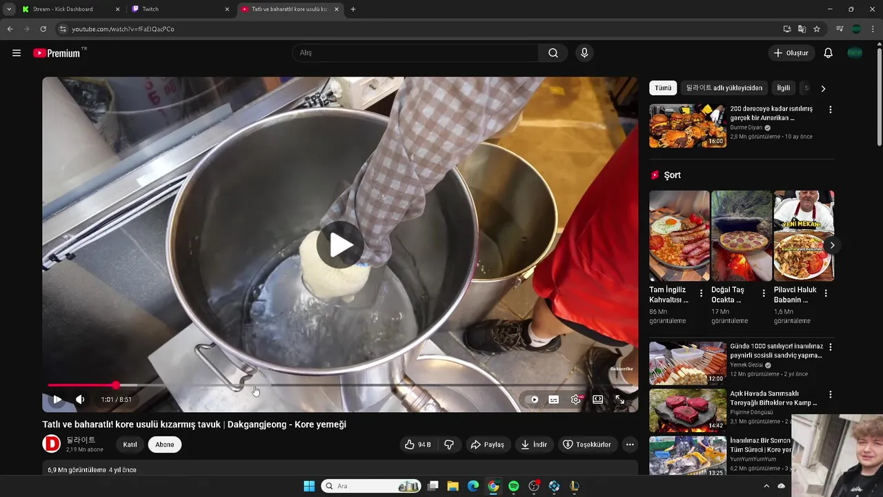Like the video (94 B)
This screenshot has height=497, width=883.
[418, 445]
